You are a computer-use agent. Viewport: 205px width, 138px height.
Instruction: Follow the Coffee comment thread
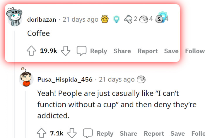point(195,51)
